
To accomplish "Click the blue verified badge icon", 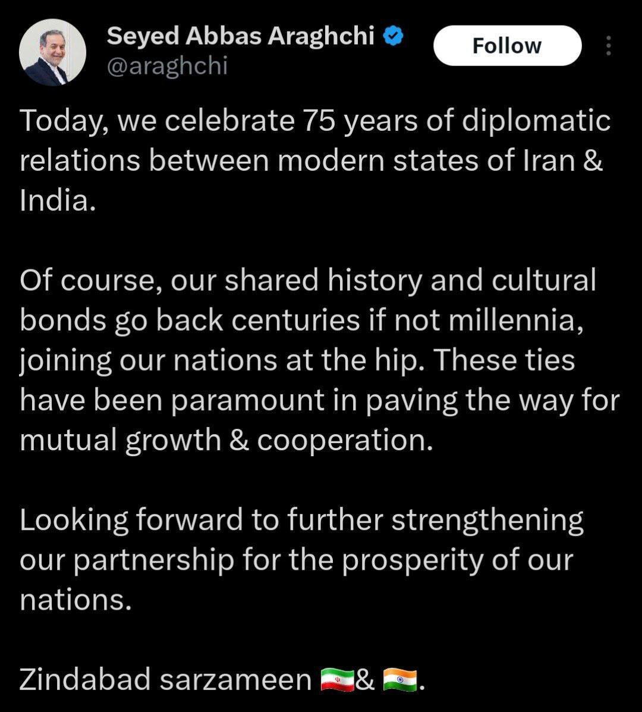I will click(x=394, y=36).
